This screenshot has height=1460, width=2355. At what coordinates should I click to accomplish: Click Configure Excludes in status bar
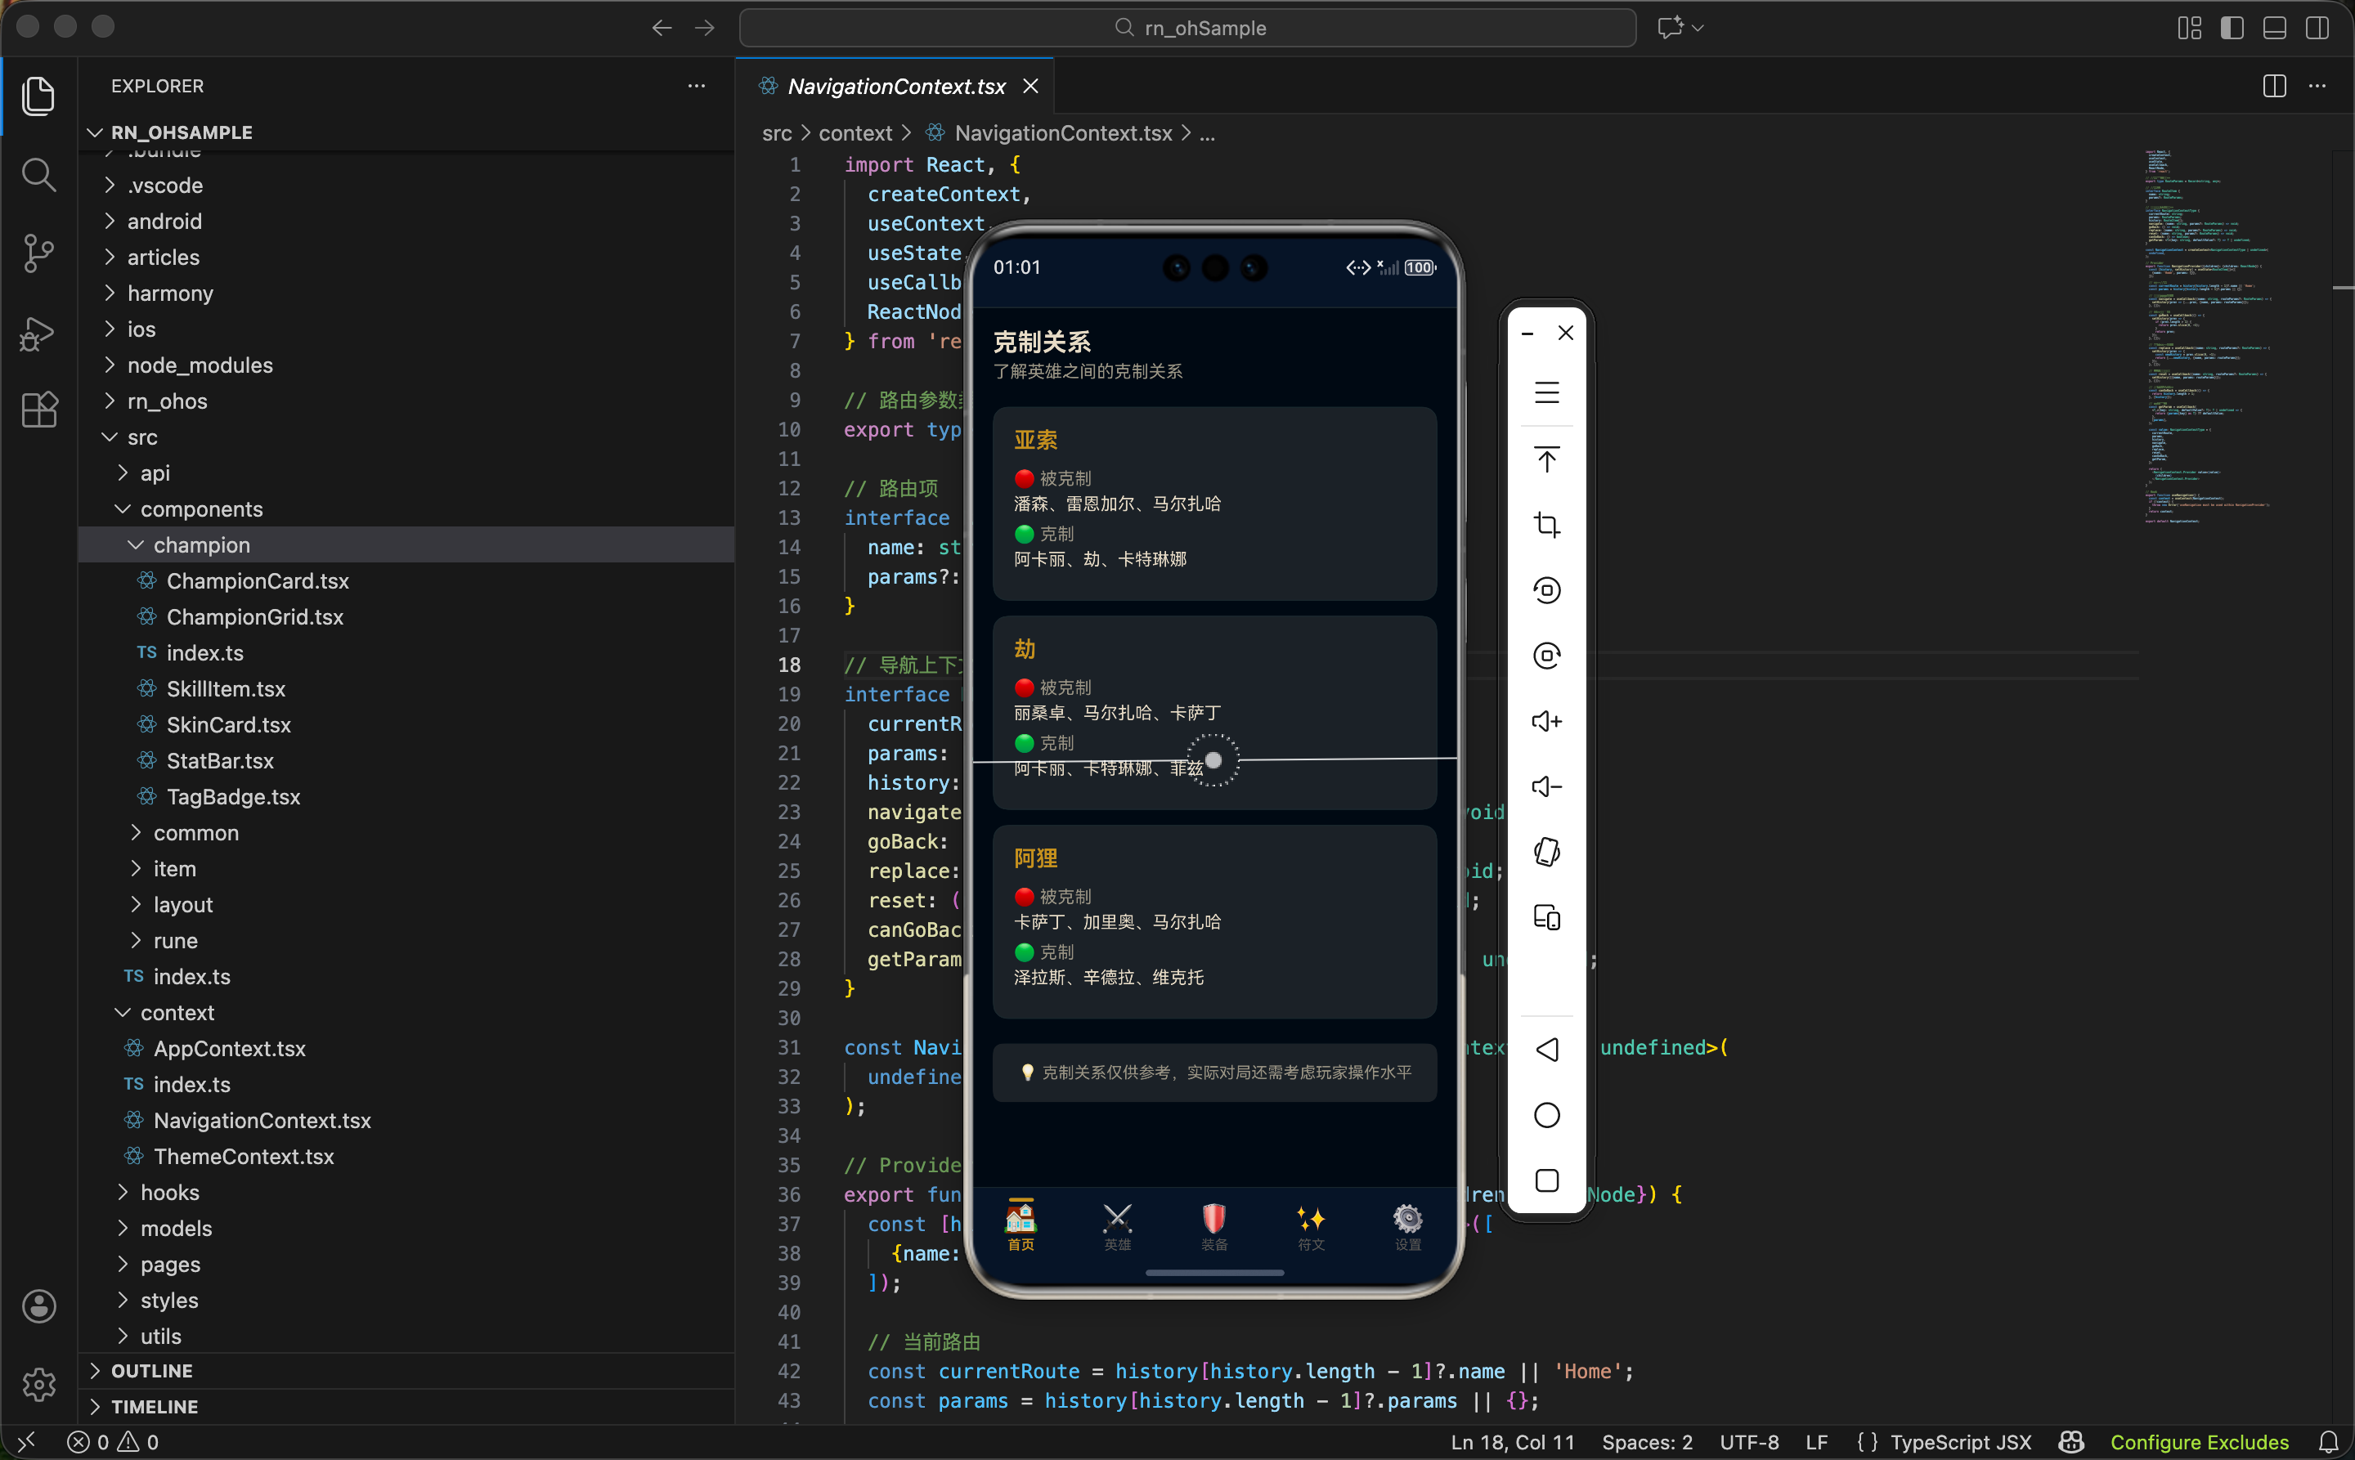pyautogui.click(x=2199, y=1442)
